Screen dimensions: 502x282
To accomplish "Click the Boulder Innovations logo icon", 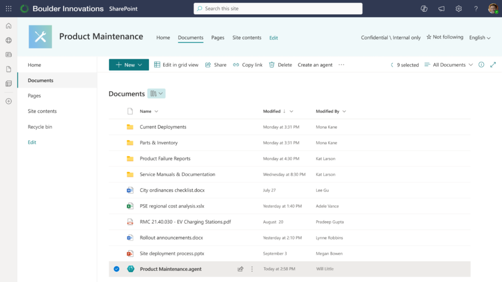I will 25,9.
